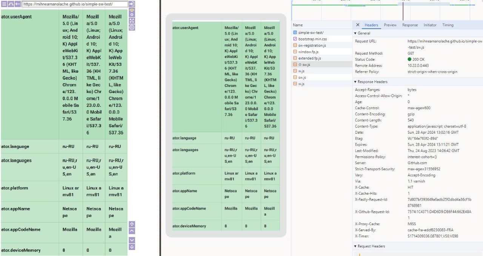Click the URL address input field

tap(70, 4)
